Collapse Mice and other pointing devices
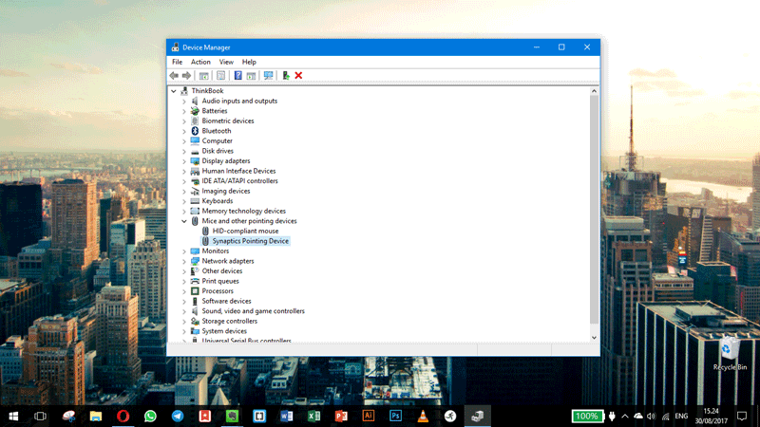Image resolution: width=760 pixels, height=427 pixels. pyautogui.click(x=184, y=221)
